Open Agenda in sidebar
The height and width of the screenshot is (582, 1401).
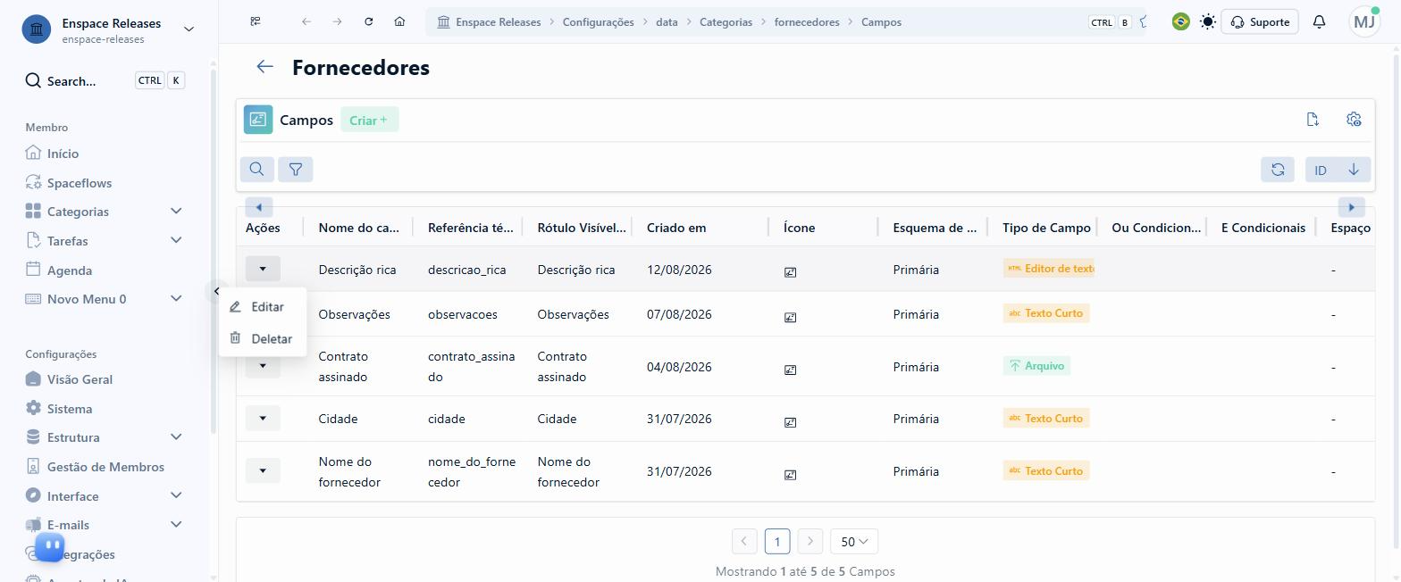[x=59, y=270]
